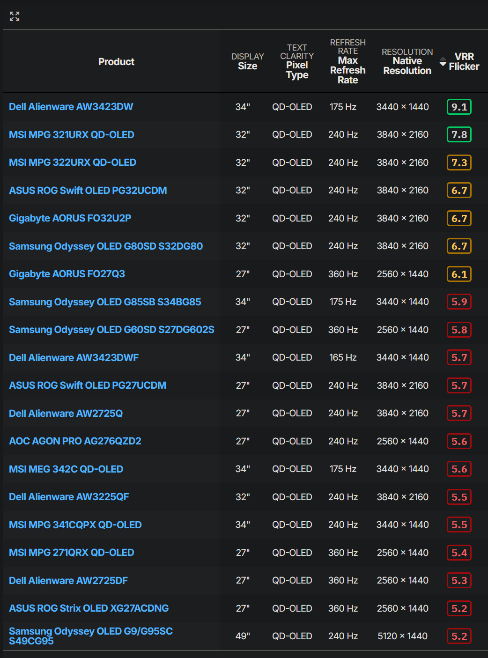Open MSI MPG 321URX QD-OLED link
Viewport: 488px width, 658px height.
tap(72, 135)
